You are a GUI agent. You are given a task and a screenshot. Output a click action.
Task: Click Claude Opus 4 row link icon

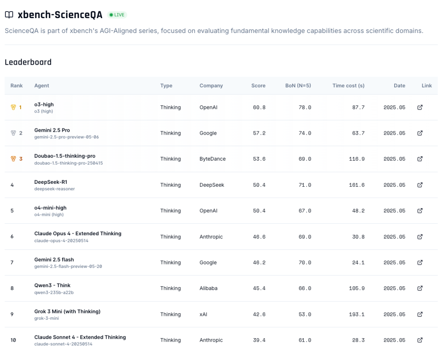click(420, 237)
